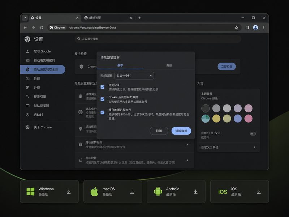Click the green Android robot logo
This screenshot has width=289, height=217.
(x=158, y=192)
